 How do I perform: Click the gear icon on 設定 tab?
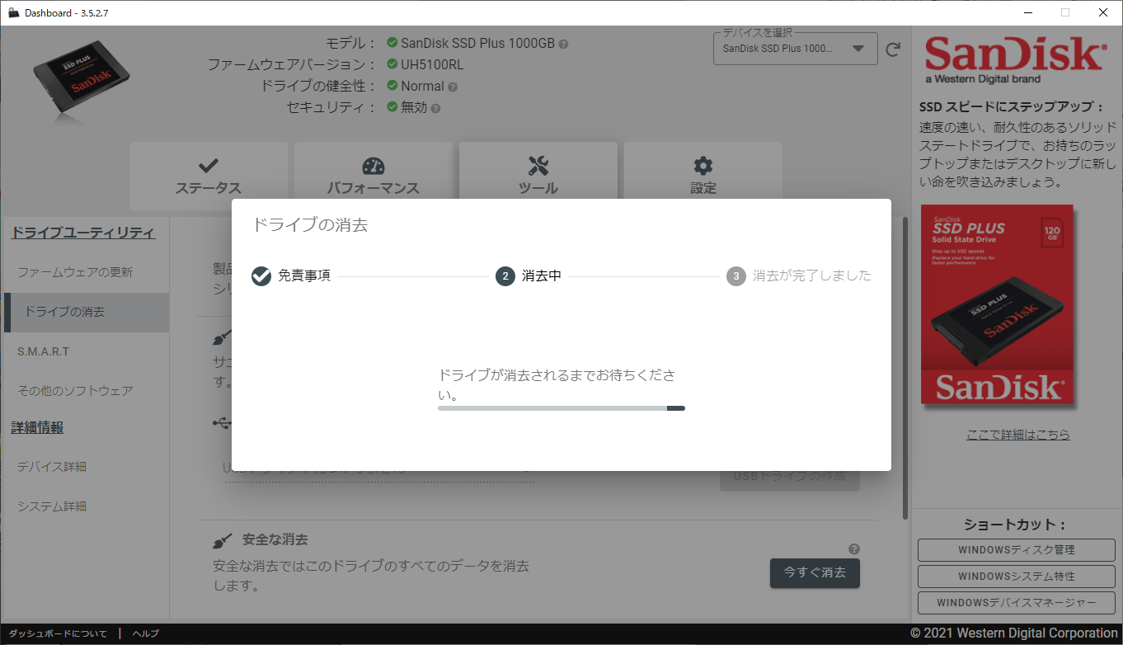click(703, 165)
